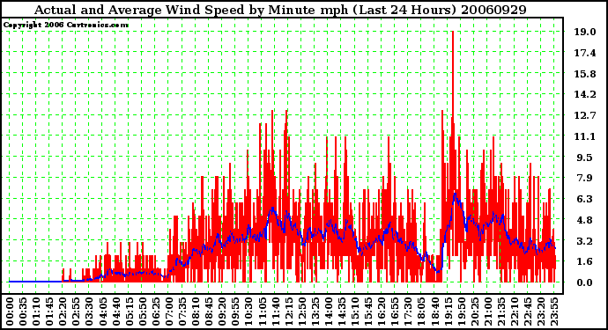Click the 6.3 y-axis value
This screenshot has width=608, height=330.
click(585, 199)
